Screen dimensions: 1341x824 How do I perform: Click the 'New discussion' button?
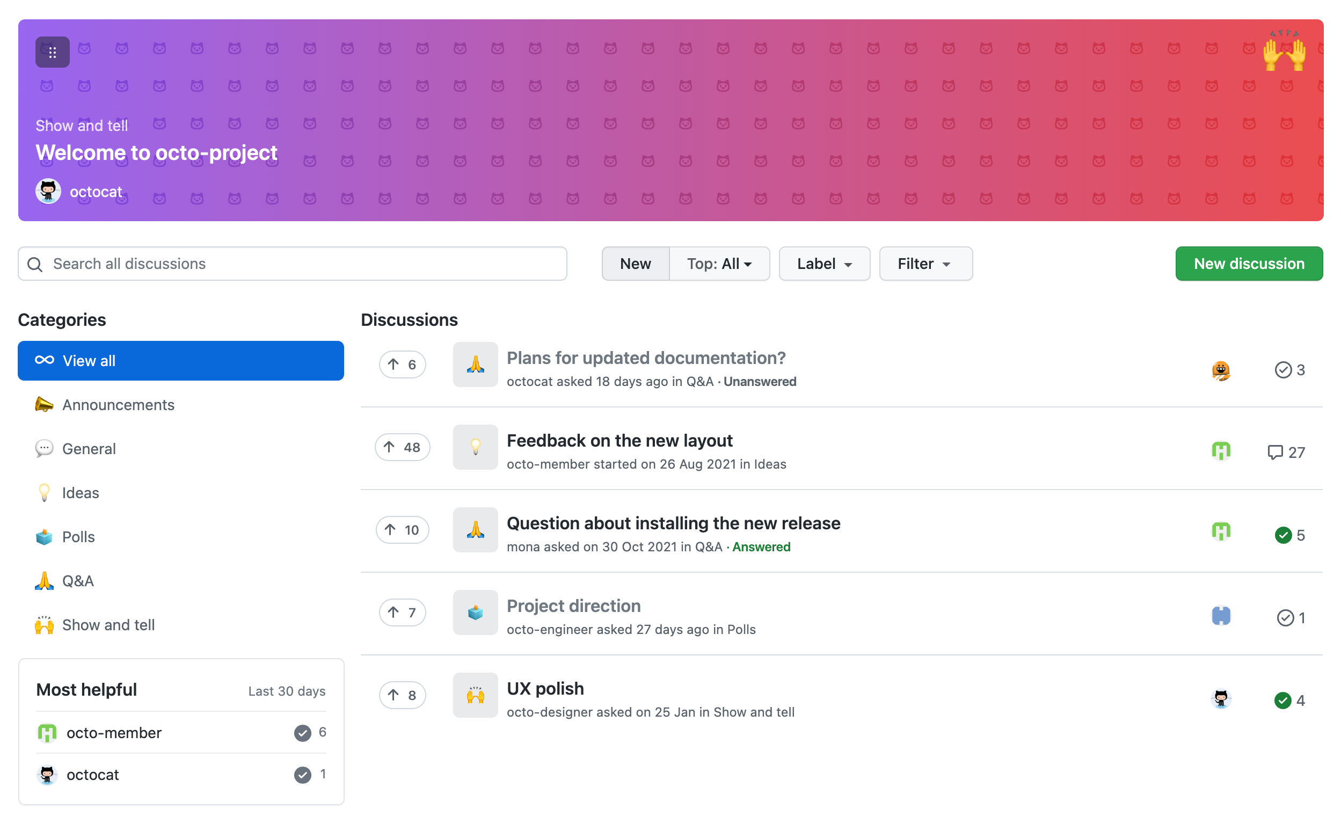tap(1248, 264)
